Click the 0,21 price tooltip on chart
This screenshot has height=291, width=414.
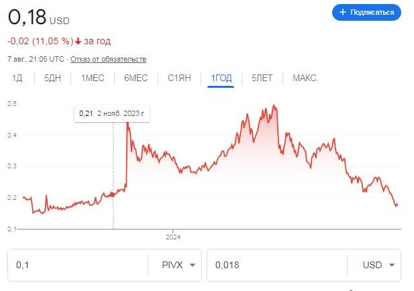tap(111, 113)
